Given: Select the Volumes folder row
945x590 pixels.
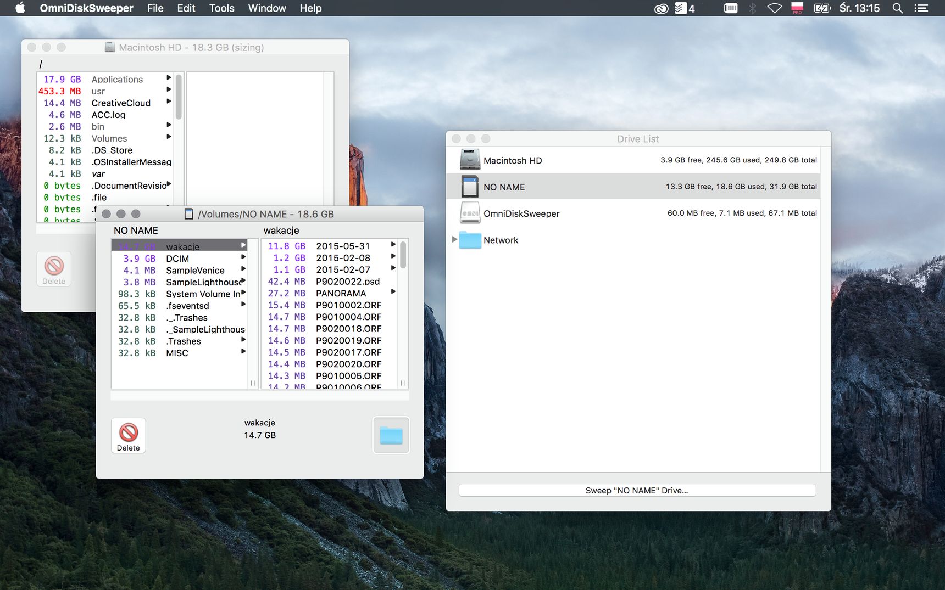Looking at the screenshot, I should tap(104, 138).
